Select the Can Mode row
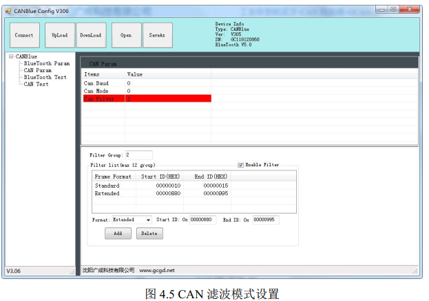 (x=147, y=91)
